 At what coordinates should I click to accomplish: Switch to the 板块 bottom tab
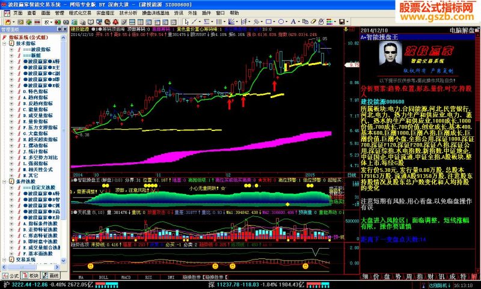pyautogui.click(x=31, y=276)
